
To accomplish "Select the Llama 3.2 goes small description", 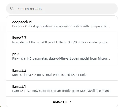I will 50,75.
